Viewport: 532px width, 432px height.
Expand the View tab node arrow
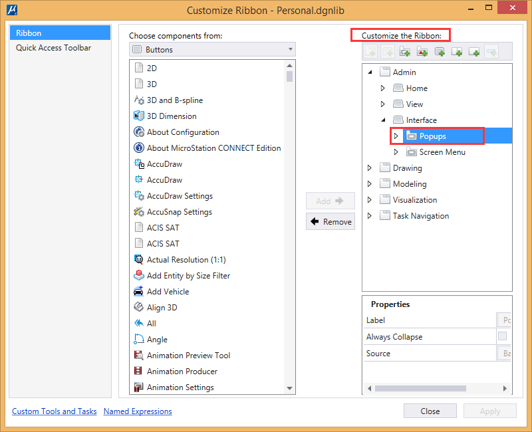click(x=383, y=104)
